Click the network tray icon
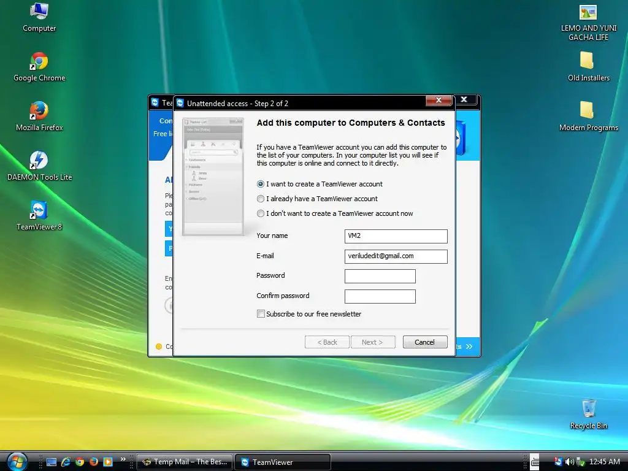This screenshot has width=628, height=471. pos(580,462)
